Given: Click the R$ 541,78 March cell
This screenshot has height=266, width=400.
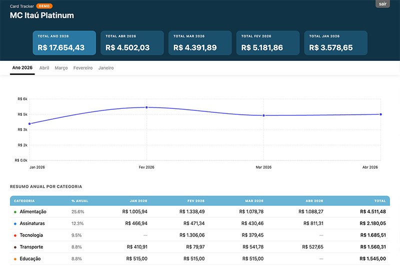Looking at the screenshot, I should click(253, 247).
